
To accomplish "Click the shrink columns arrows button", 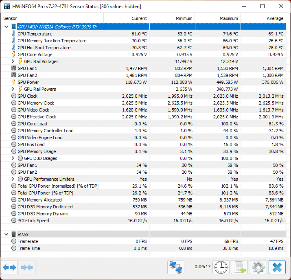I will tap(27, 267).
